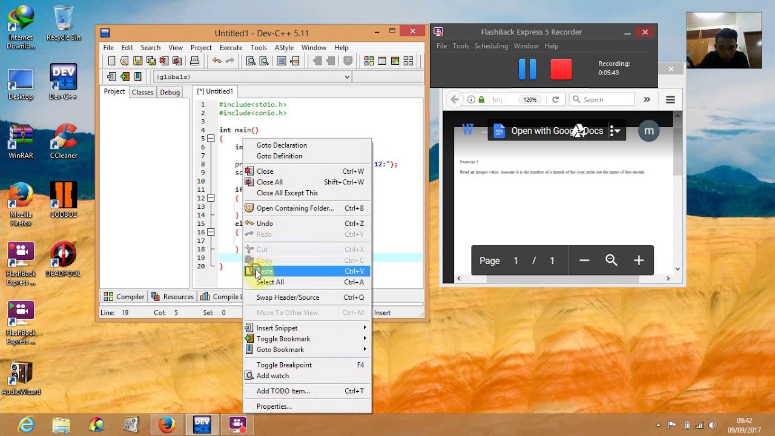This screenshot has width=775, height=436.
Task: Click the Undo arrow in the toolbar
Action: pos(217,61)
